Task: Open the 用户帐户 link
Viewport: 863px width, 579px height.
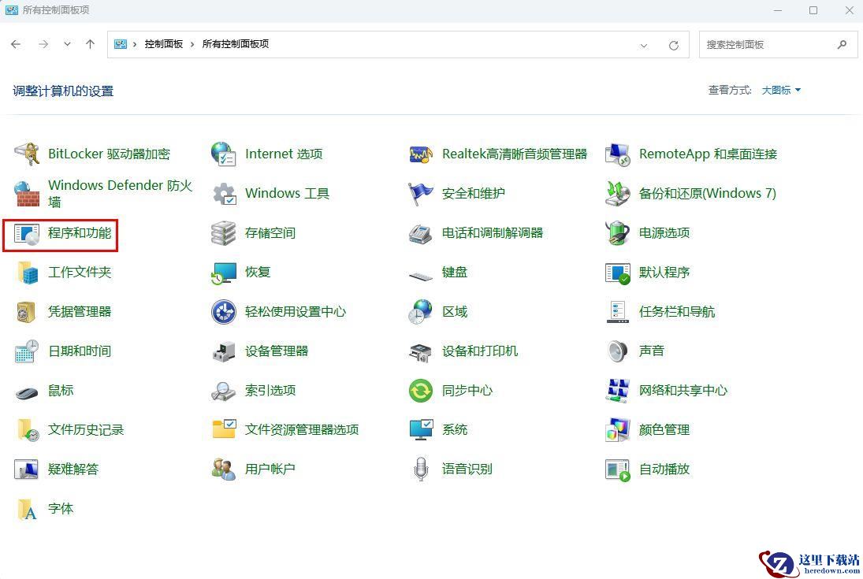Action: pos(270,470)
